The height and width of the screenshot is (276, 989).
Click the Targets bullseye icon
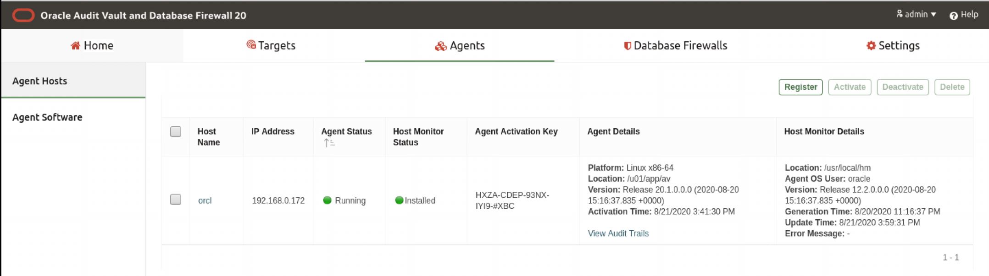point(251,44)
